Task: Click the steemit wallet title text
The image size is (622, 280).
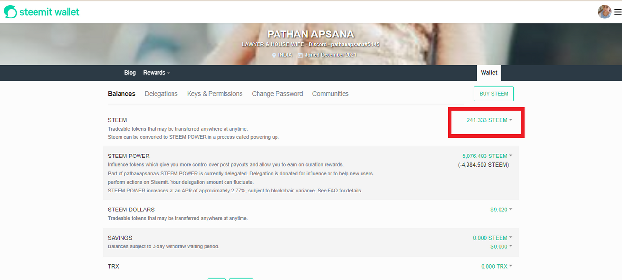Action: 50,12
